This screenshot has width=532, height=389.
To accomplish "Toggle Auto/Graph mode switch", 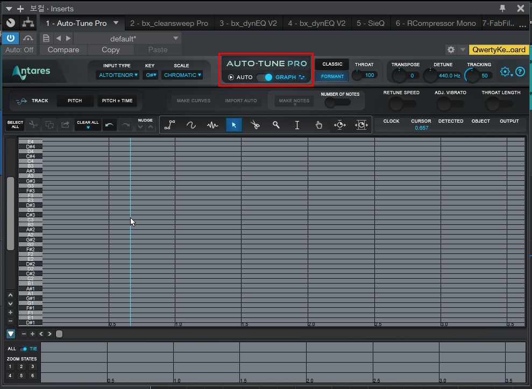I will (264, 77).
